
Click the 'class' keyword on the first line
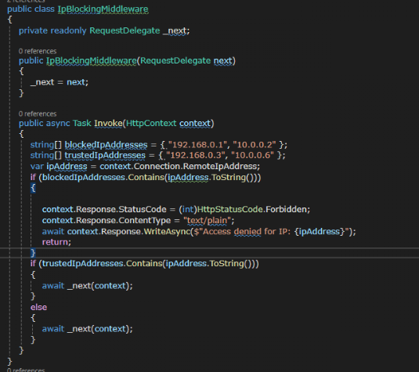[45, 9]
